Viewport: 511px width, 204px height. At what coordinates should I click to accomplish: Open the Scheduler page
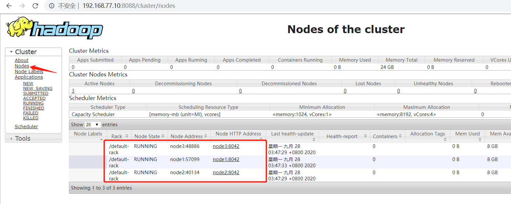tap(26, 126)
